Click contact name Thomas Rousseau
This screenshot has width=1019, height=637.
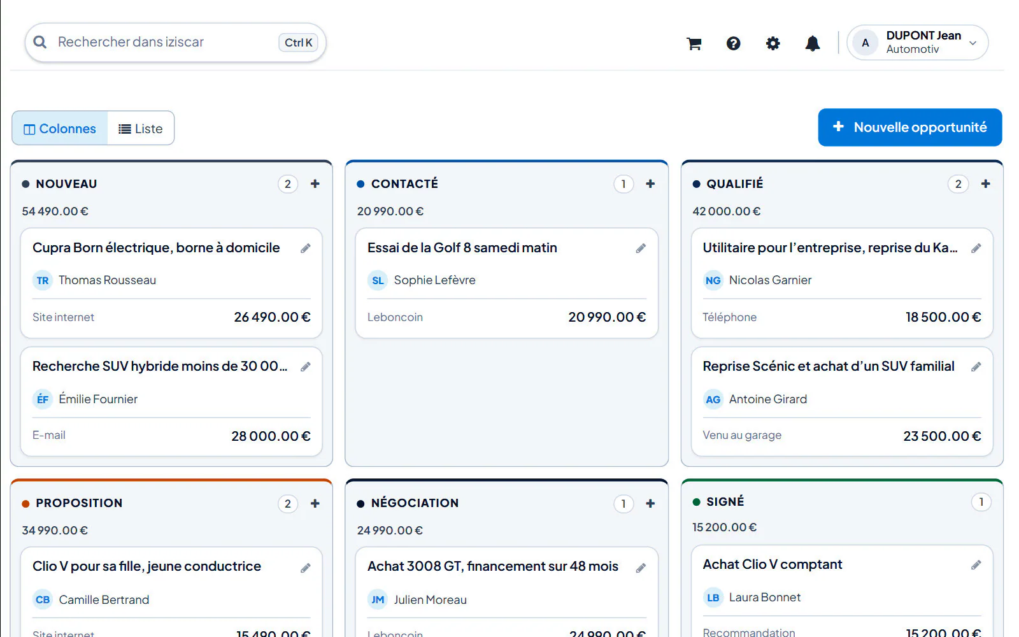click(107, 280)
